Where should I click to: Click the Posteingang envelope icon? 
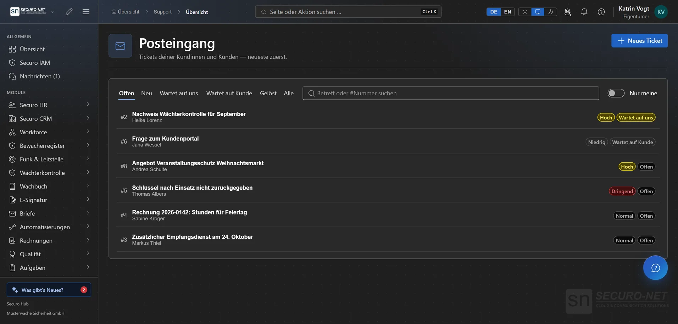point(120,46)
